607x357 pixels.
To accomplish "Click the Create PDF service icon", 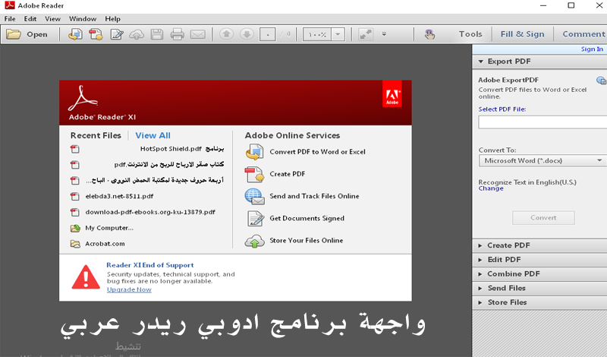I will point(254,175).
